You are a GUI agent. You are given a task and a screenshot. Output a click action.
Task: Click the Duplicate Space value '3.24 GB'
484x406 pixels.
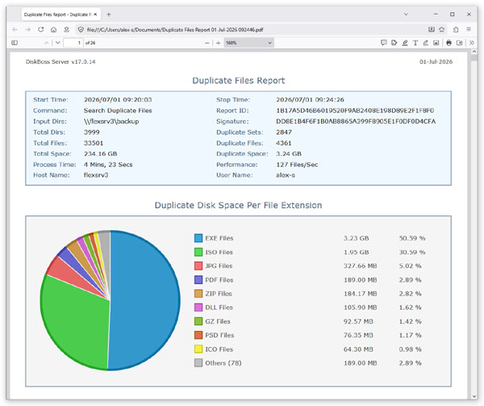click(x=289, y=153)
